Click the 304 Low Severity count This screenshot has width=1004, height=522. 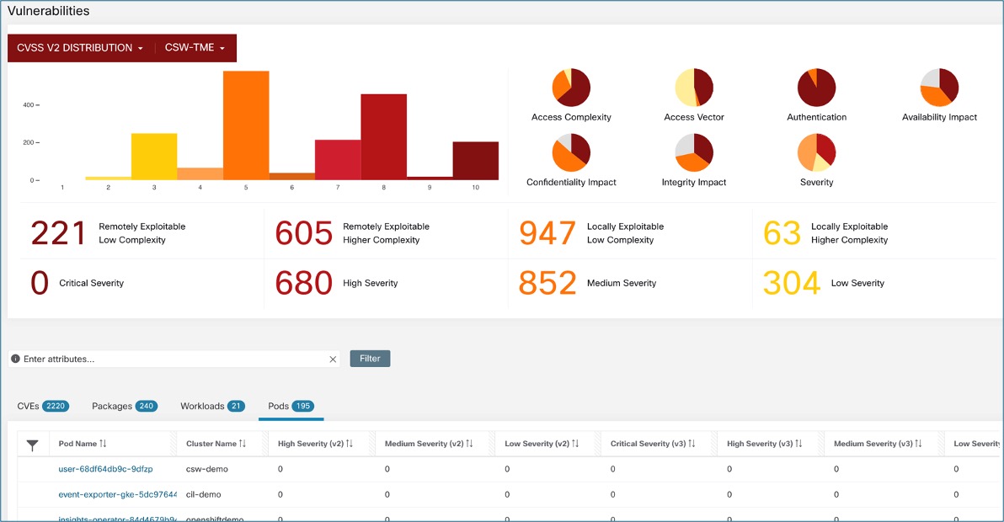792,283
